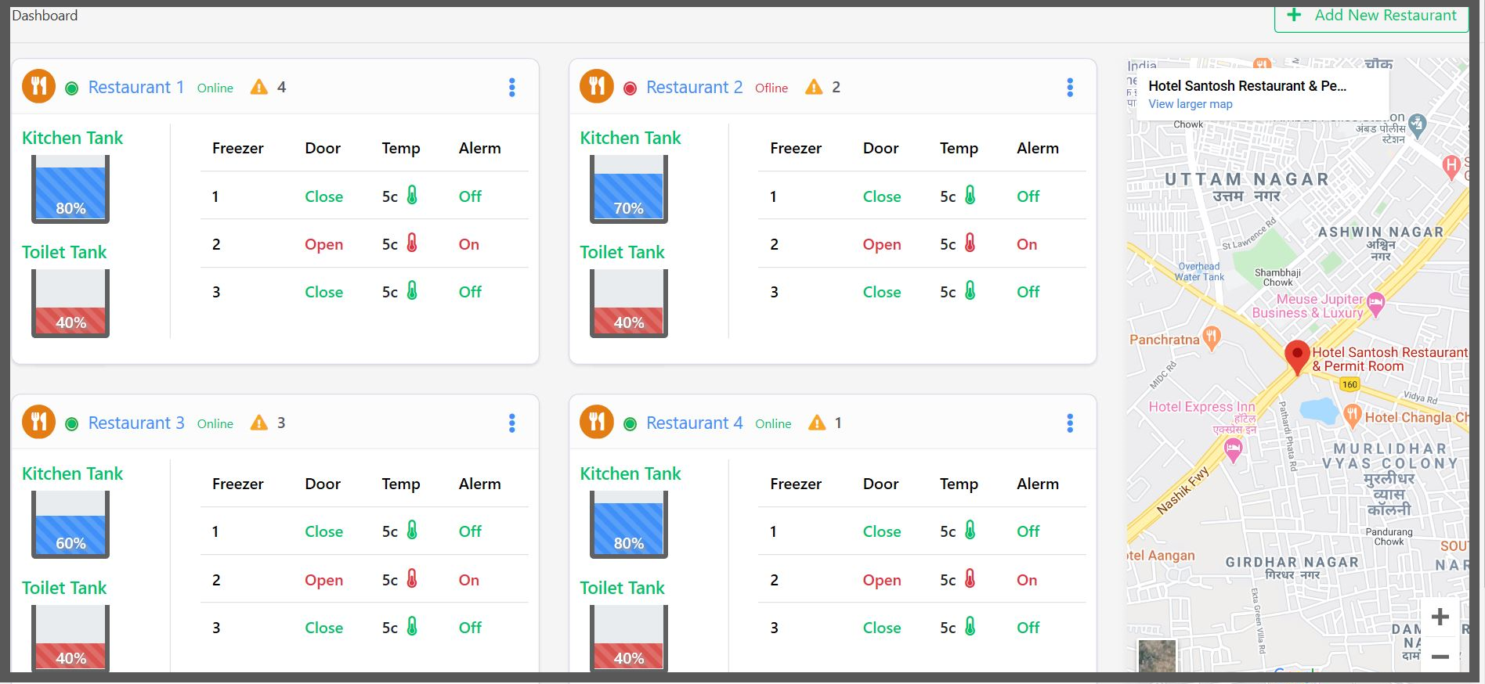Image resolution: width=1485 pixels, height=684 pixels.
Task: Click Add New Restaurant button
Action: coord(1371,16)
